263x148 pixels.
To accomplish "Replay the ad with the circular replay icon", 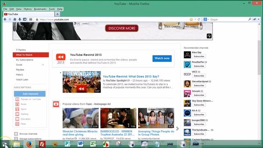I will pyautogui.click(x=209, y=36).
